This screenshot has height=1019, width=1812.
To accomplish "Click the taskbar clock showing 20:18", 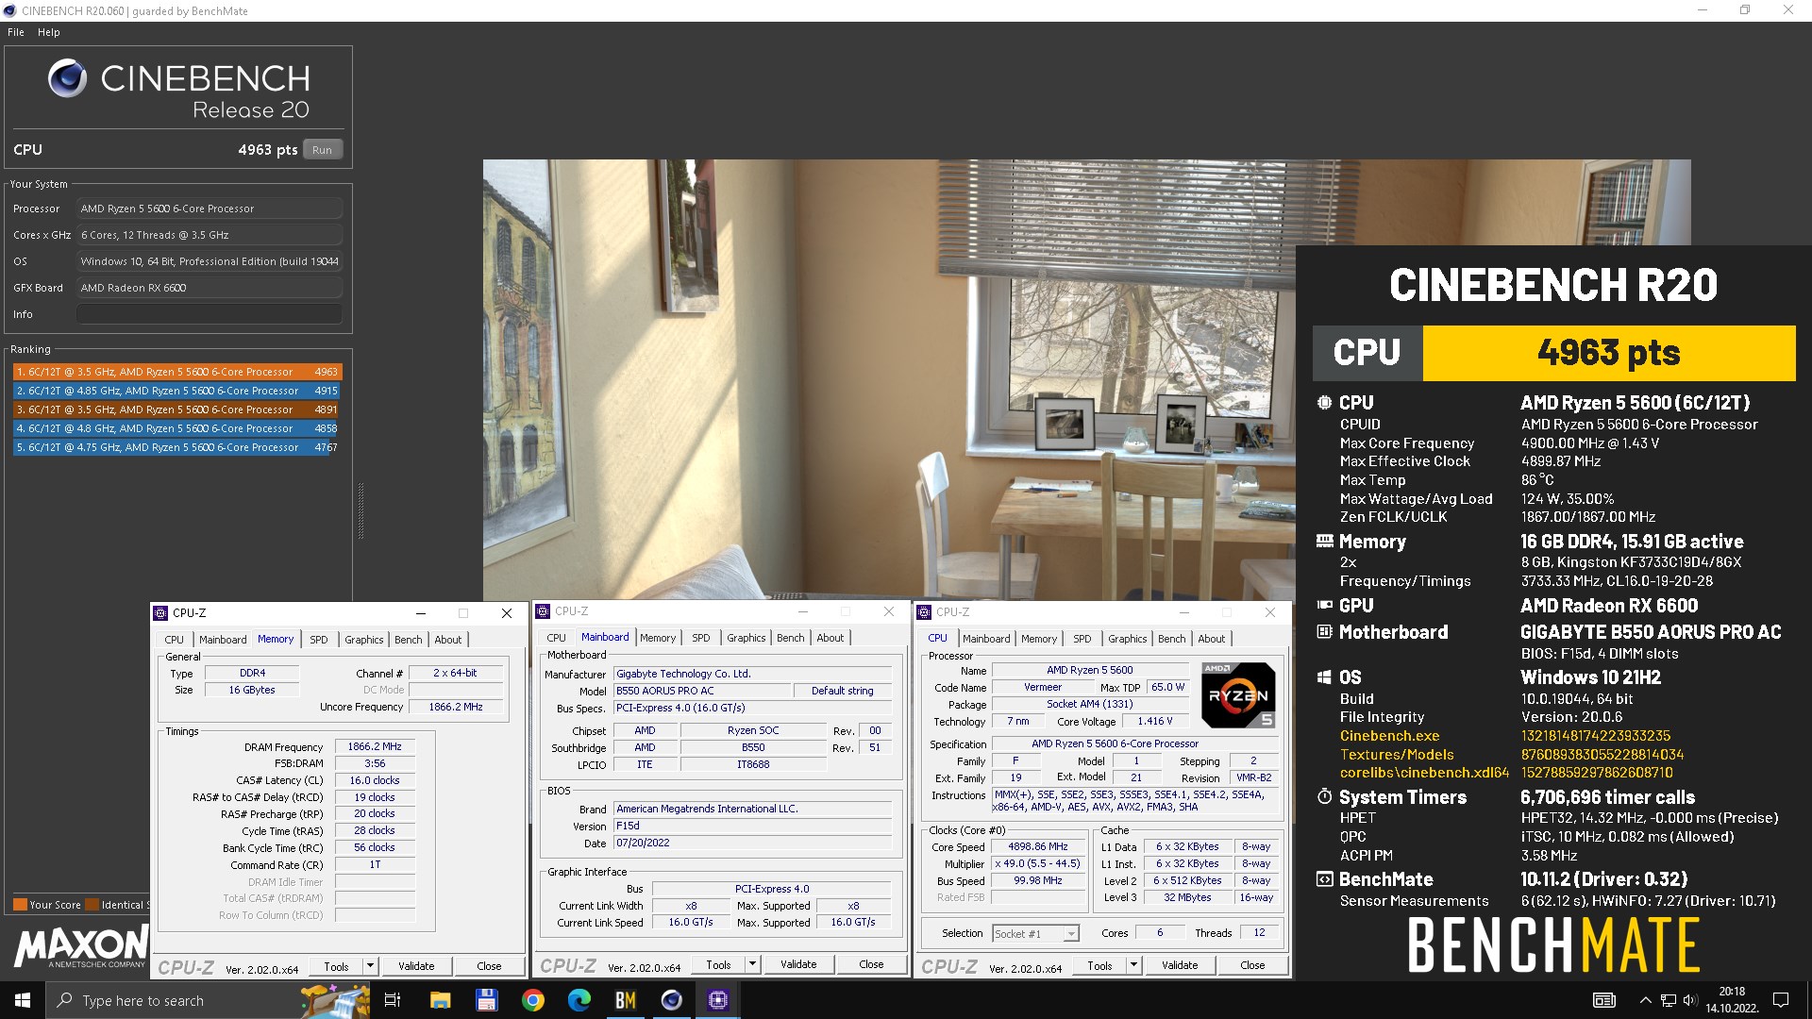I will pos(1731,1000).
